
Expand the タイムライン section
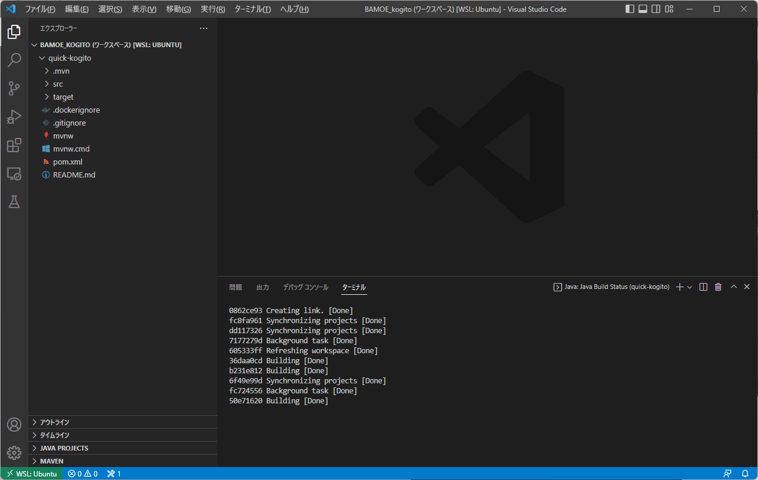pyautogui.click(x=123, y=435)
